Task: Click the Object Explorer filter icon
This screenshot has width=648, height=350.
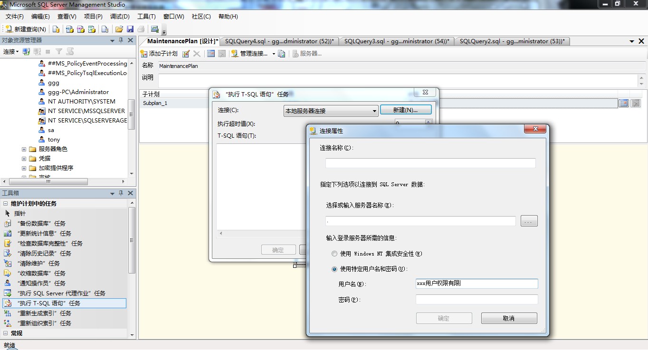Action: point(59,51)
